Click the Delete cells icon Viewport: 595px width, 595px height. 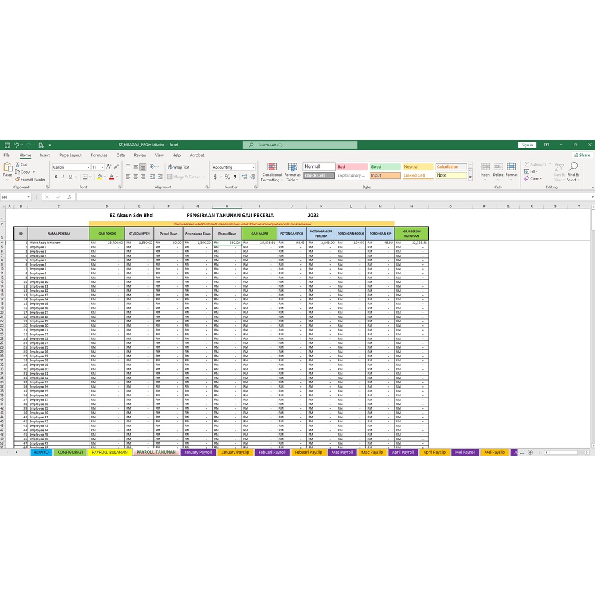click(x=498, y=167)
